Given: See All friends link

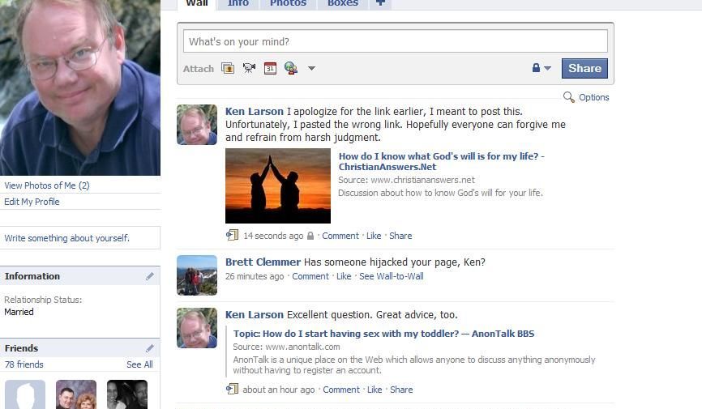Looking at the screenshot, I should click(x=139, y=364).
